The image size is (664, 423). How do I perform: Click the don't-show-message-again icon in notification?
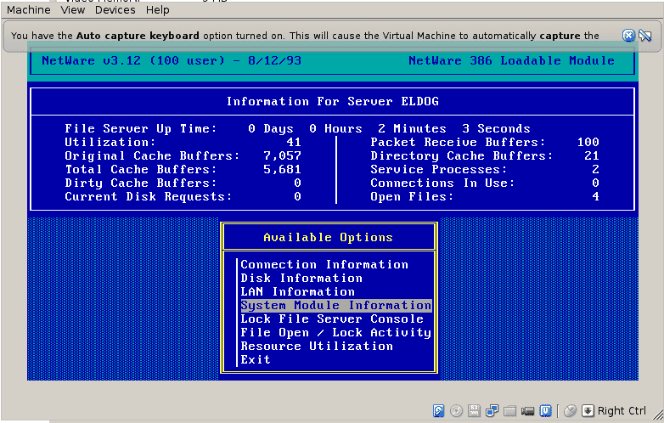645,36
